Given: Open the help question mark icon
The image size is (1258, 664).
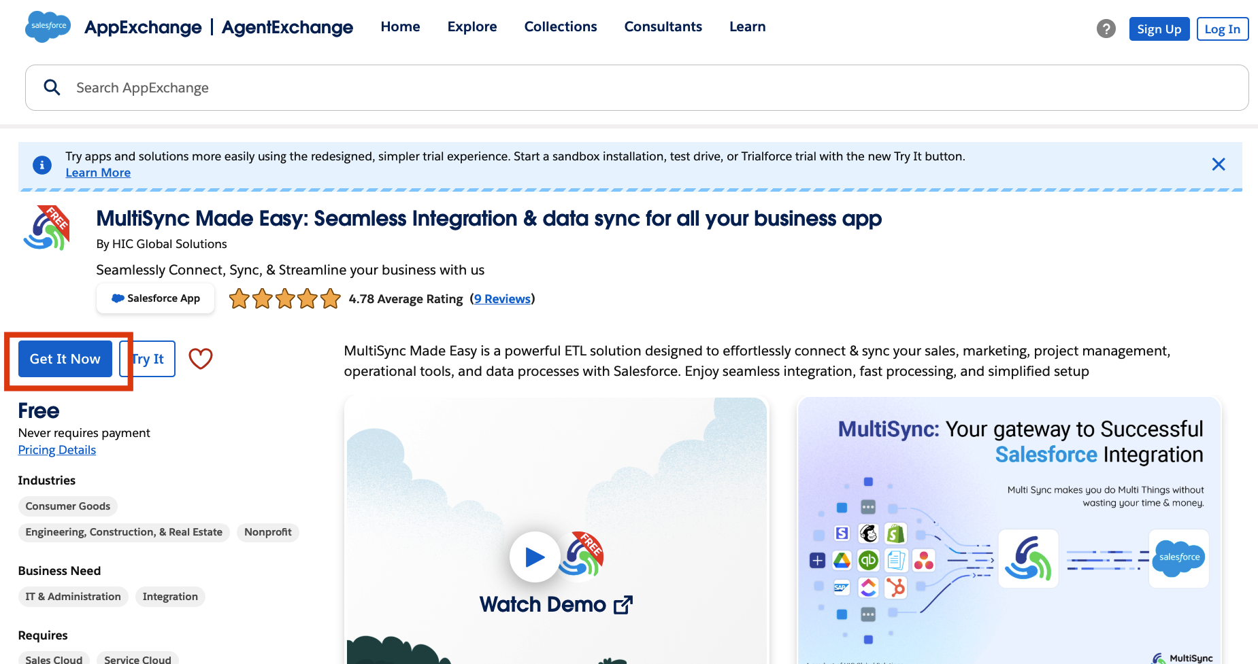Looking at the screenshot, I should pyautogui.click(x=1106, y=29).
